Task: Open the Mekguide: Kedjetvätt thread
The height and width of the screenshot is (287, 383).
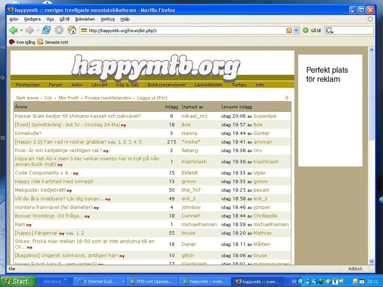Action: coord(40,190)
